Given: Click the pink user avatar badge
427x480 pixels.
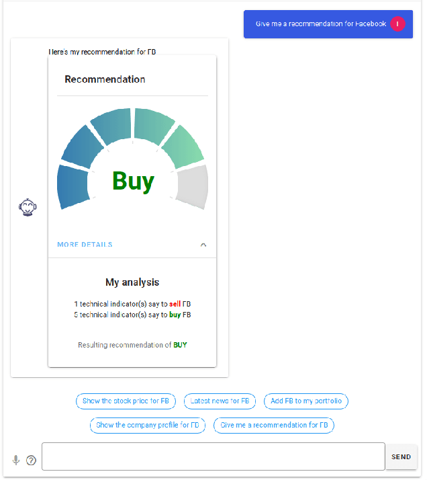Looking at the screenshot, I should point(397,24).
